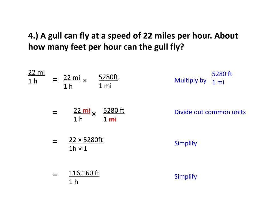Click the second 'Simplify' label at bottom
This screenshot has height=209, width=279.
186,177
